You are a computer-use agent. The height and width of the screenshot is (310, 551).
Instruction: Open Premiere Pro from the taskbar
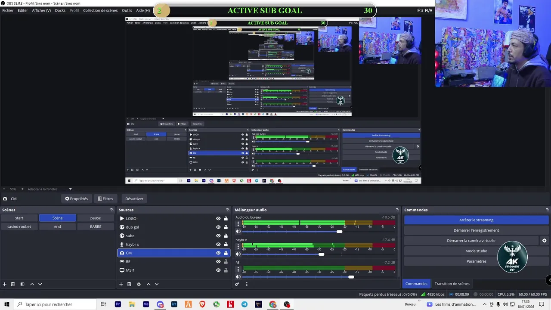pyautogui.click(x=118, y=304)
